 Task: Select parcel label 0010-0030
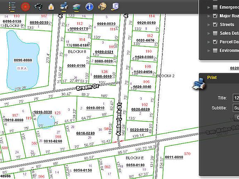point(43,112)
